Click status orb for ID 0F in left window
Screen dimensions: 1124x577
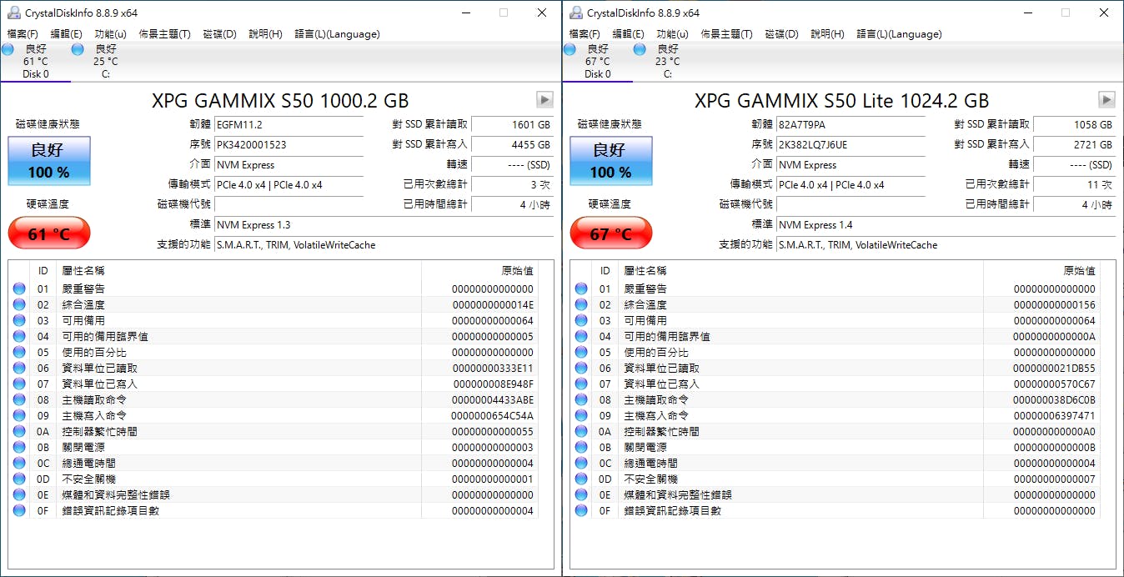click(x=19, y=510)
